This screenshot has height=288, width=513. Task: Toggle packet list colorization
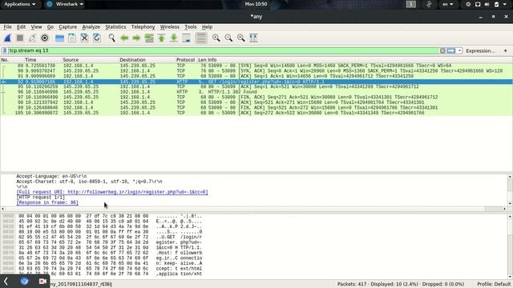point(201,38)
